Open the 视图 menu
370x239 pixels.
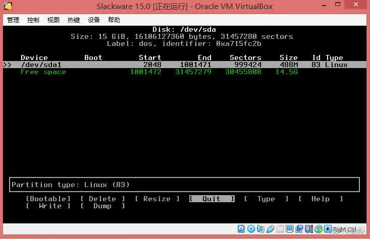click(x=54, y=20)
